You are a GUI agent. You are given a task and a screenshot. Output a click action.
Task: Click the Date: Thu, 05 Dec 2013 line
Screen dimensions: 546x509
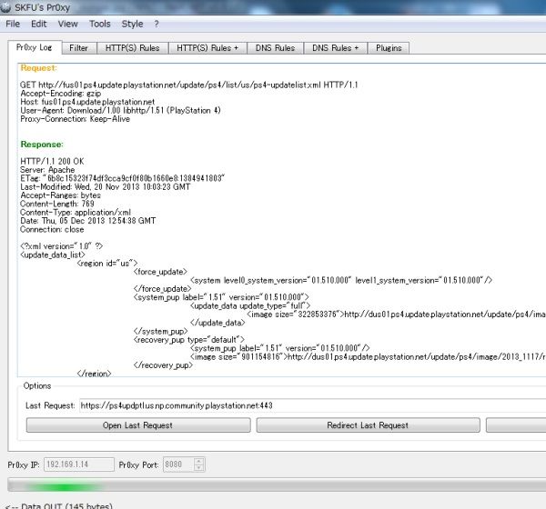(x=87, y=221)
